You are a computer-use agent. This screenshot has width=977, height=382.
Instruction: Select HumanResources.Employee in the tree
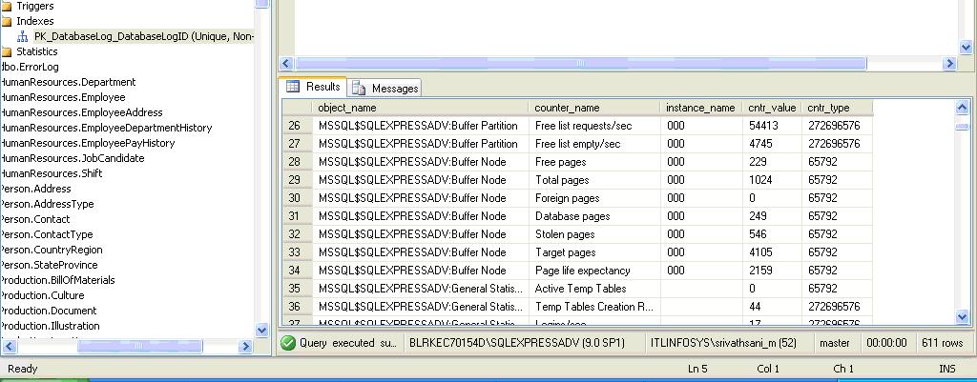point(63,97)
